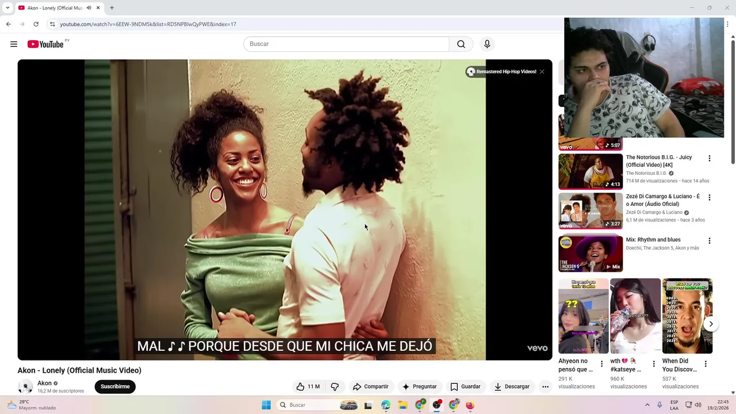This screenshot has width=736, height=414.
Task: Show hidden tray icons chevron
Action: click(x=647, y=405)
